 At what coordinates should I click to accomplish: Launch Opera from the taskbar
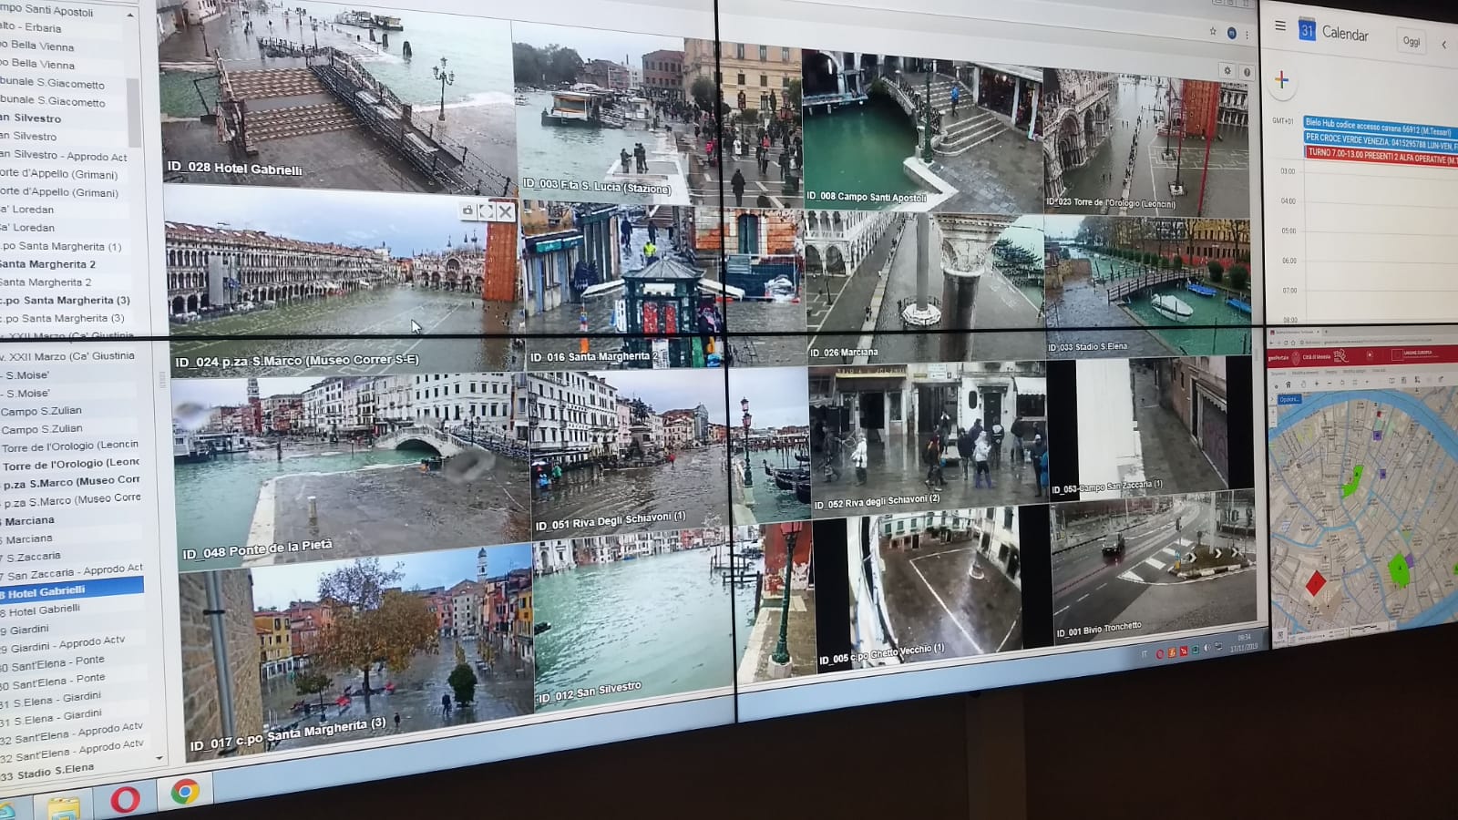(x=125, y=799)
